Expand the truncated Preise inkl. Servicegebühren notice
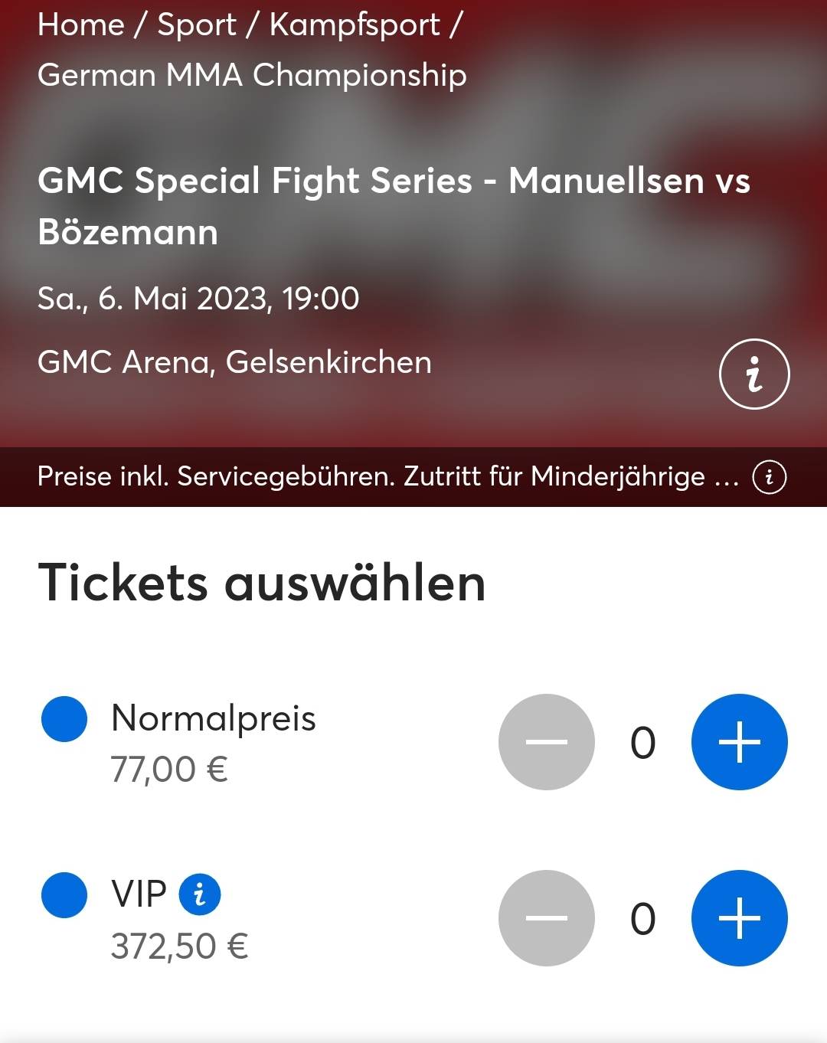Screen dimensions: 827x1043 (387, 476)
